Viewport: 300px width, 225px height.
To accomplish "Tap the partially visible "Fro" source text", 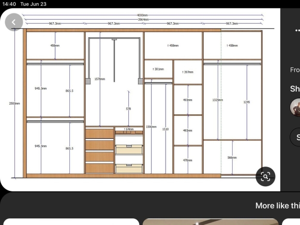I will click(295, 70).
